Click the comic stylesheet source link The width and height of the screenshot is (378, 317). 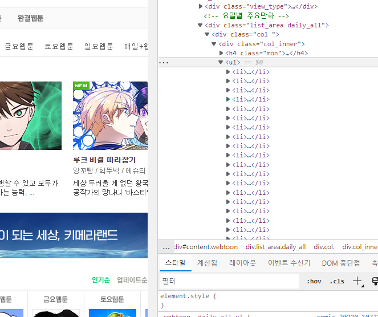(347, 315)
